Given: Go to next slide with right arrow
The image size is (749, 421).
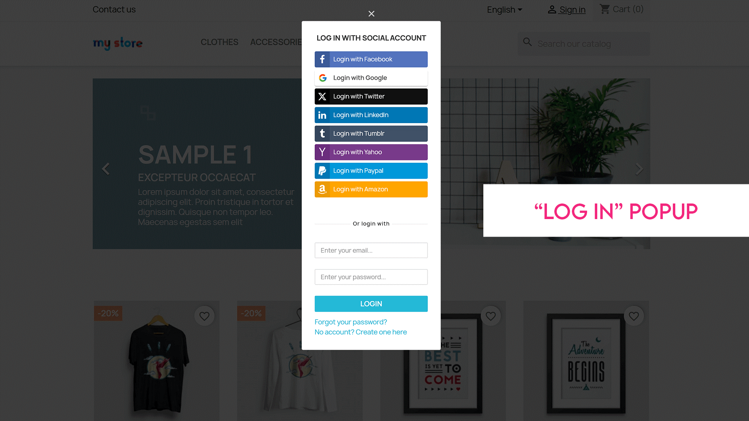Looking at the screenshot, I should 639,169.
